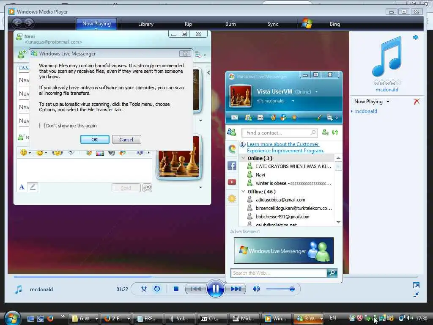This screenshot has height=325, width=433.
Task: Open the Messenger e-mail inbox icon
Action: [x=234, y=118]
